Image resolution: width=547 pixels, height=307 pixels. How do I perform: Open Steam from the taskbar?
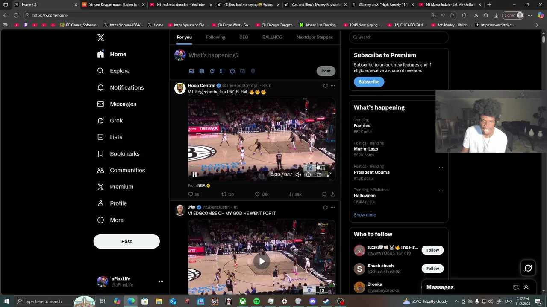click(326, 301)
